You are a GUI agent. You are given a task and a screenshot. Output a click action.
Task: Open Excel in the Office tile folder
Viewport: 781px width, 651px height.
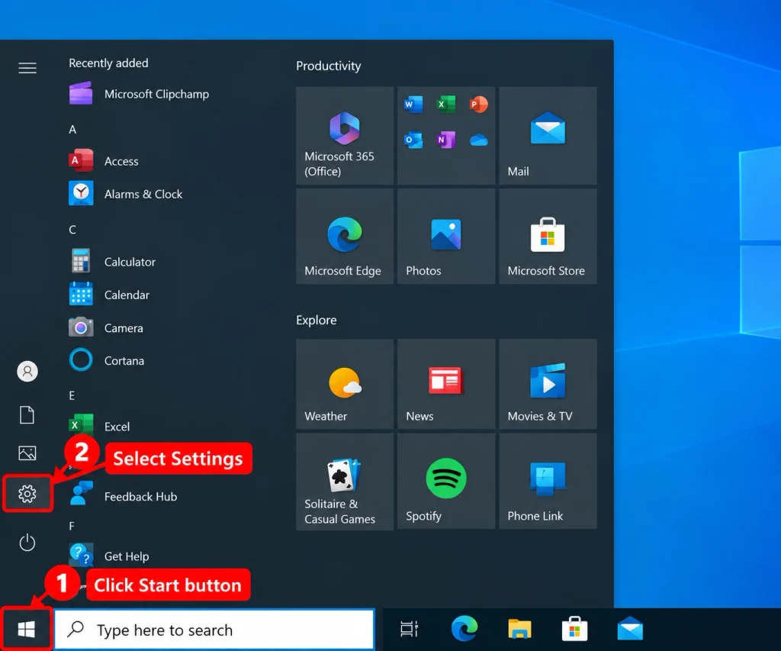point(445,105)
